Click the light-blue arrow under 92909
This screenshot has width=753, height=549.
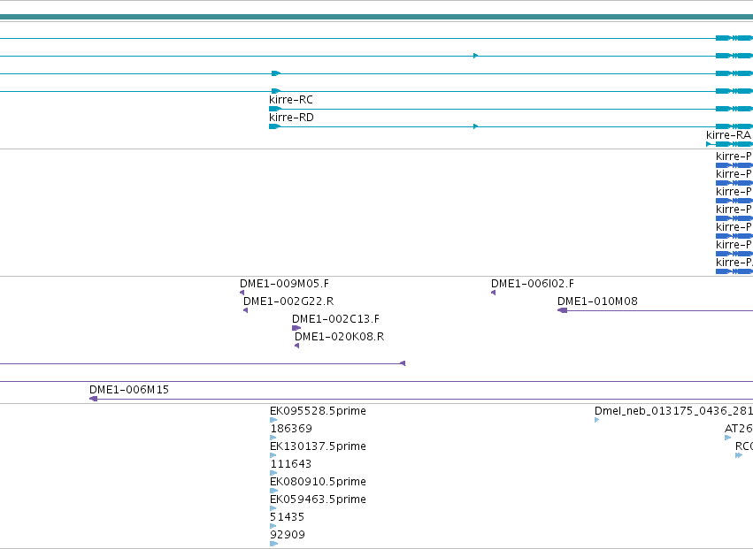point(273,544)
